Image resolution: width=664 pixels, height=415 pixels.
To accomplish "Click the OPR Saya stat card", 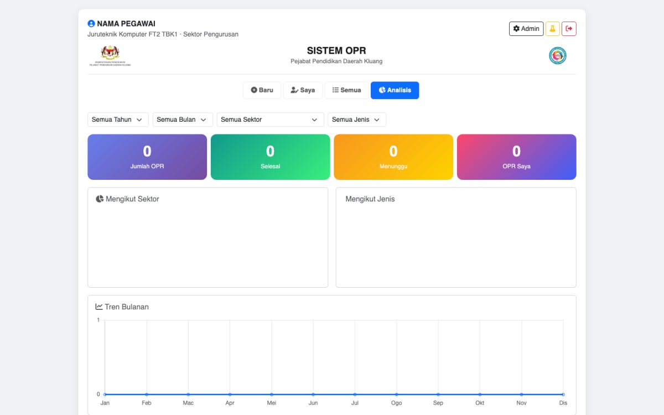I will click(517, 157).
